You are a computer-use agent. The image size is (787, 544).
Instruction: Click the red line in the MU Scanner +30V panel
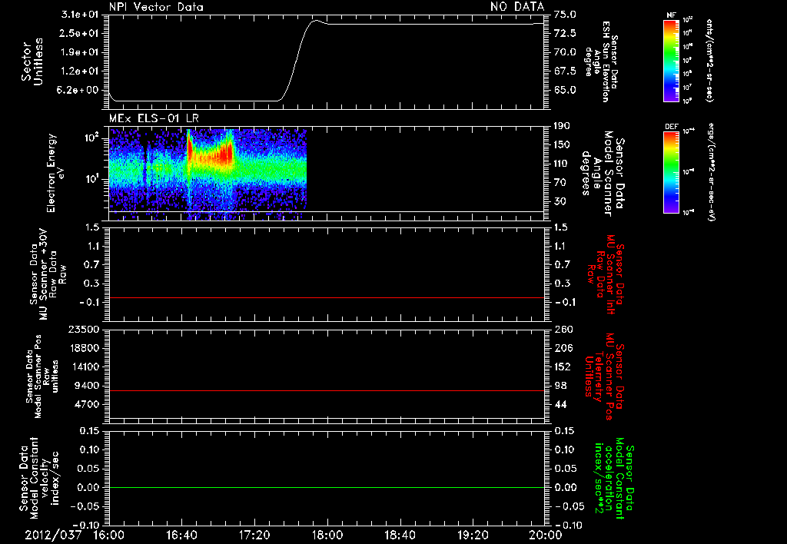(326, 297)
